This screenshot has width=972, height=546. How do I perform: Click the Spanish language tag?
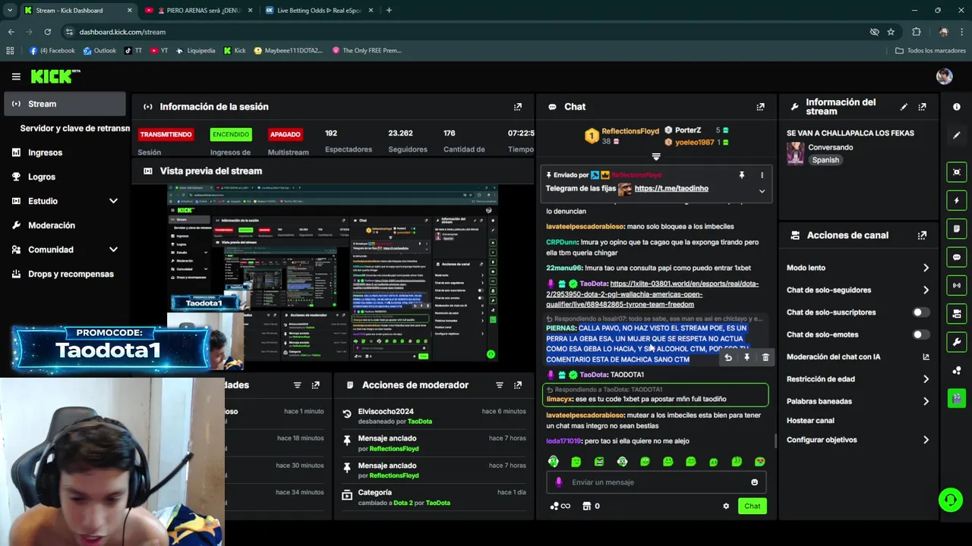825,160
